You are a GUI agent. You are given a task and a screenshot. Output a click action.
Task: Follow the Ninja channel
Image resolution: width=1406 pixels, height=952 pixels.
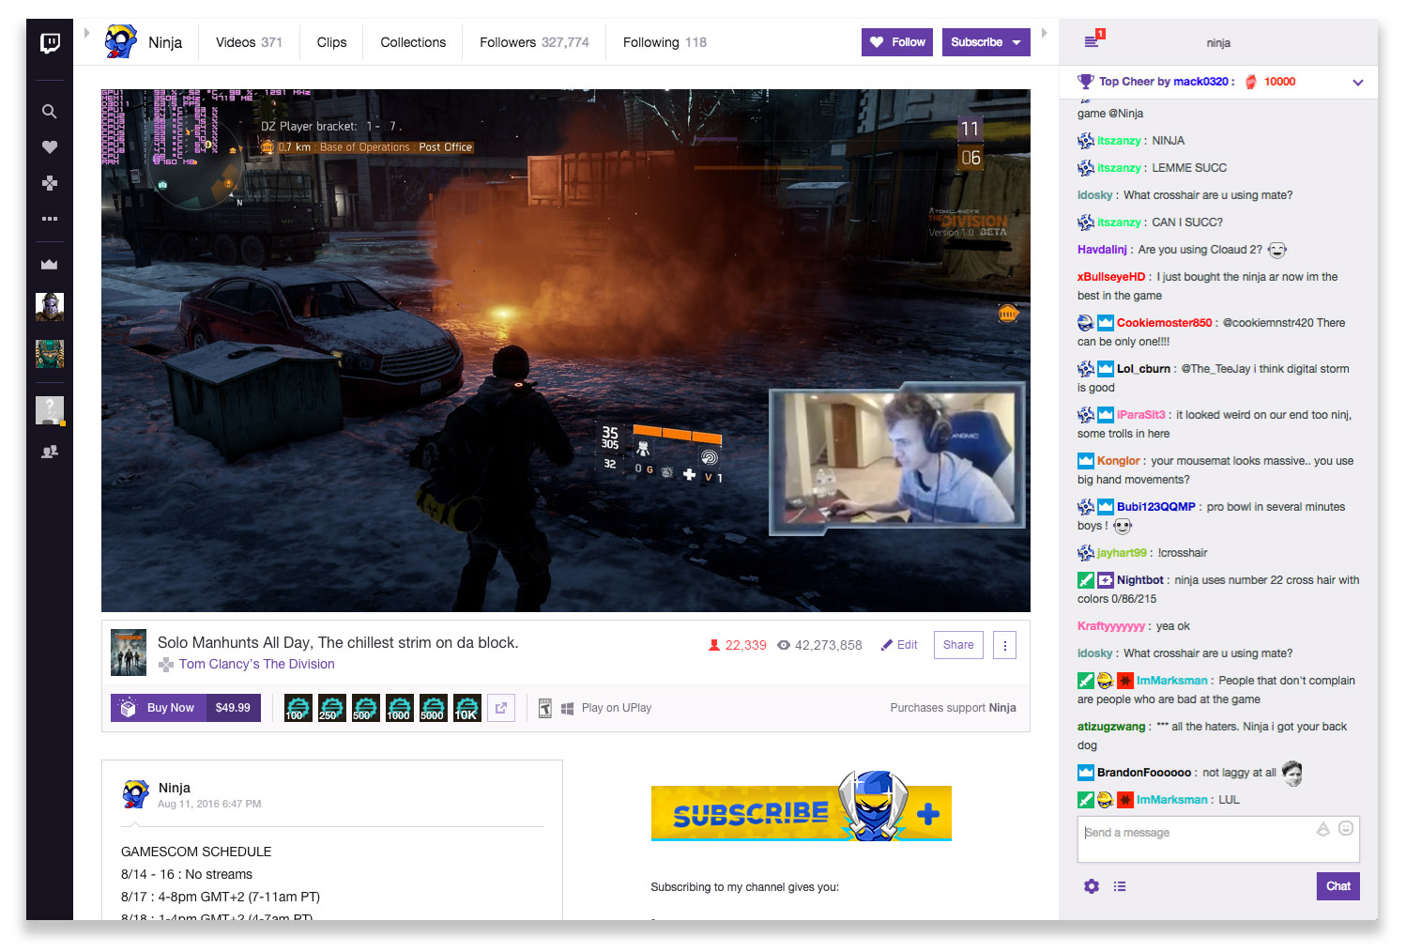896,42
